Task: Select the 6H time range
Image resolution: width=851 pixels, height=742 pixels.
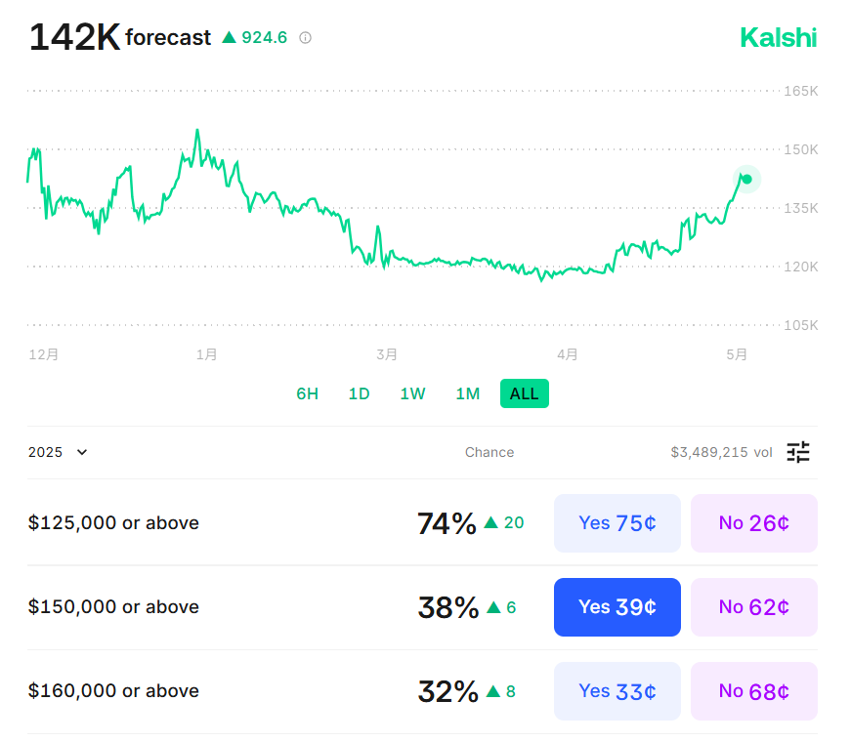Action: click(308, 393)
